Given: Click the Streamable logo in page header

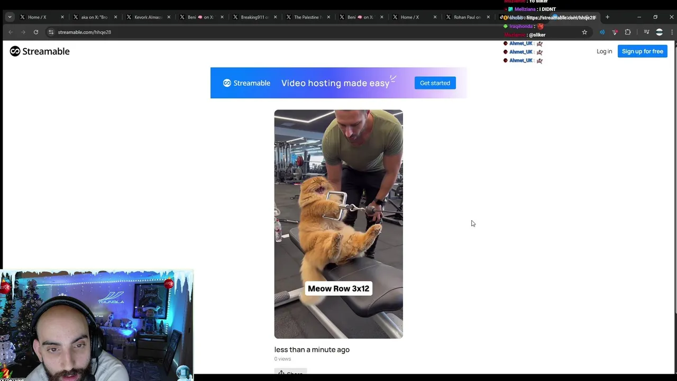Looking at the screenshot, I should (x=40, y=51).
